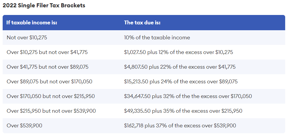
Task: Click the "Over $10,275 but not over $41,775" cell
Action: click(x=47, y=52)
